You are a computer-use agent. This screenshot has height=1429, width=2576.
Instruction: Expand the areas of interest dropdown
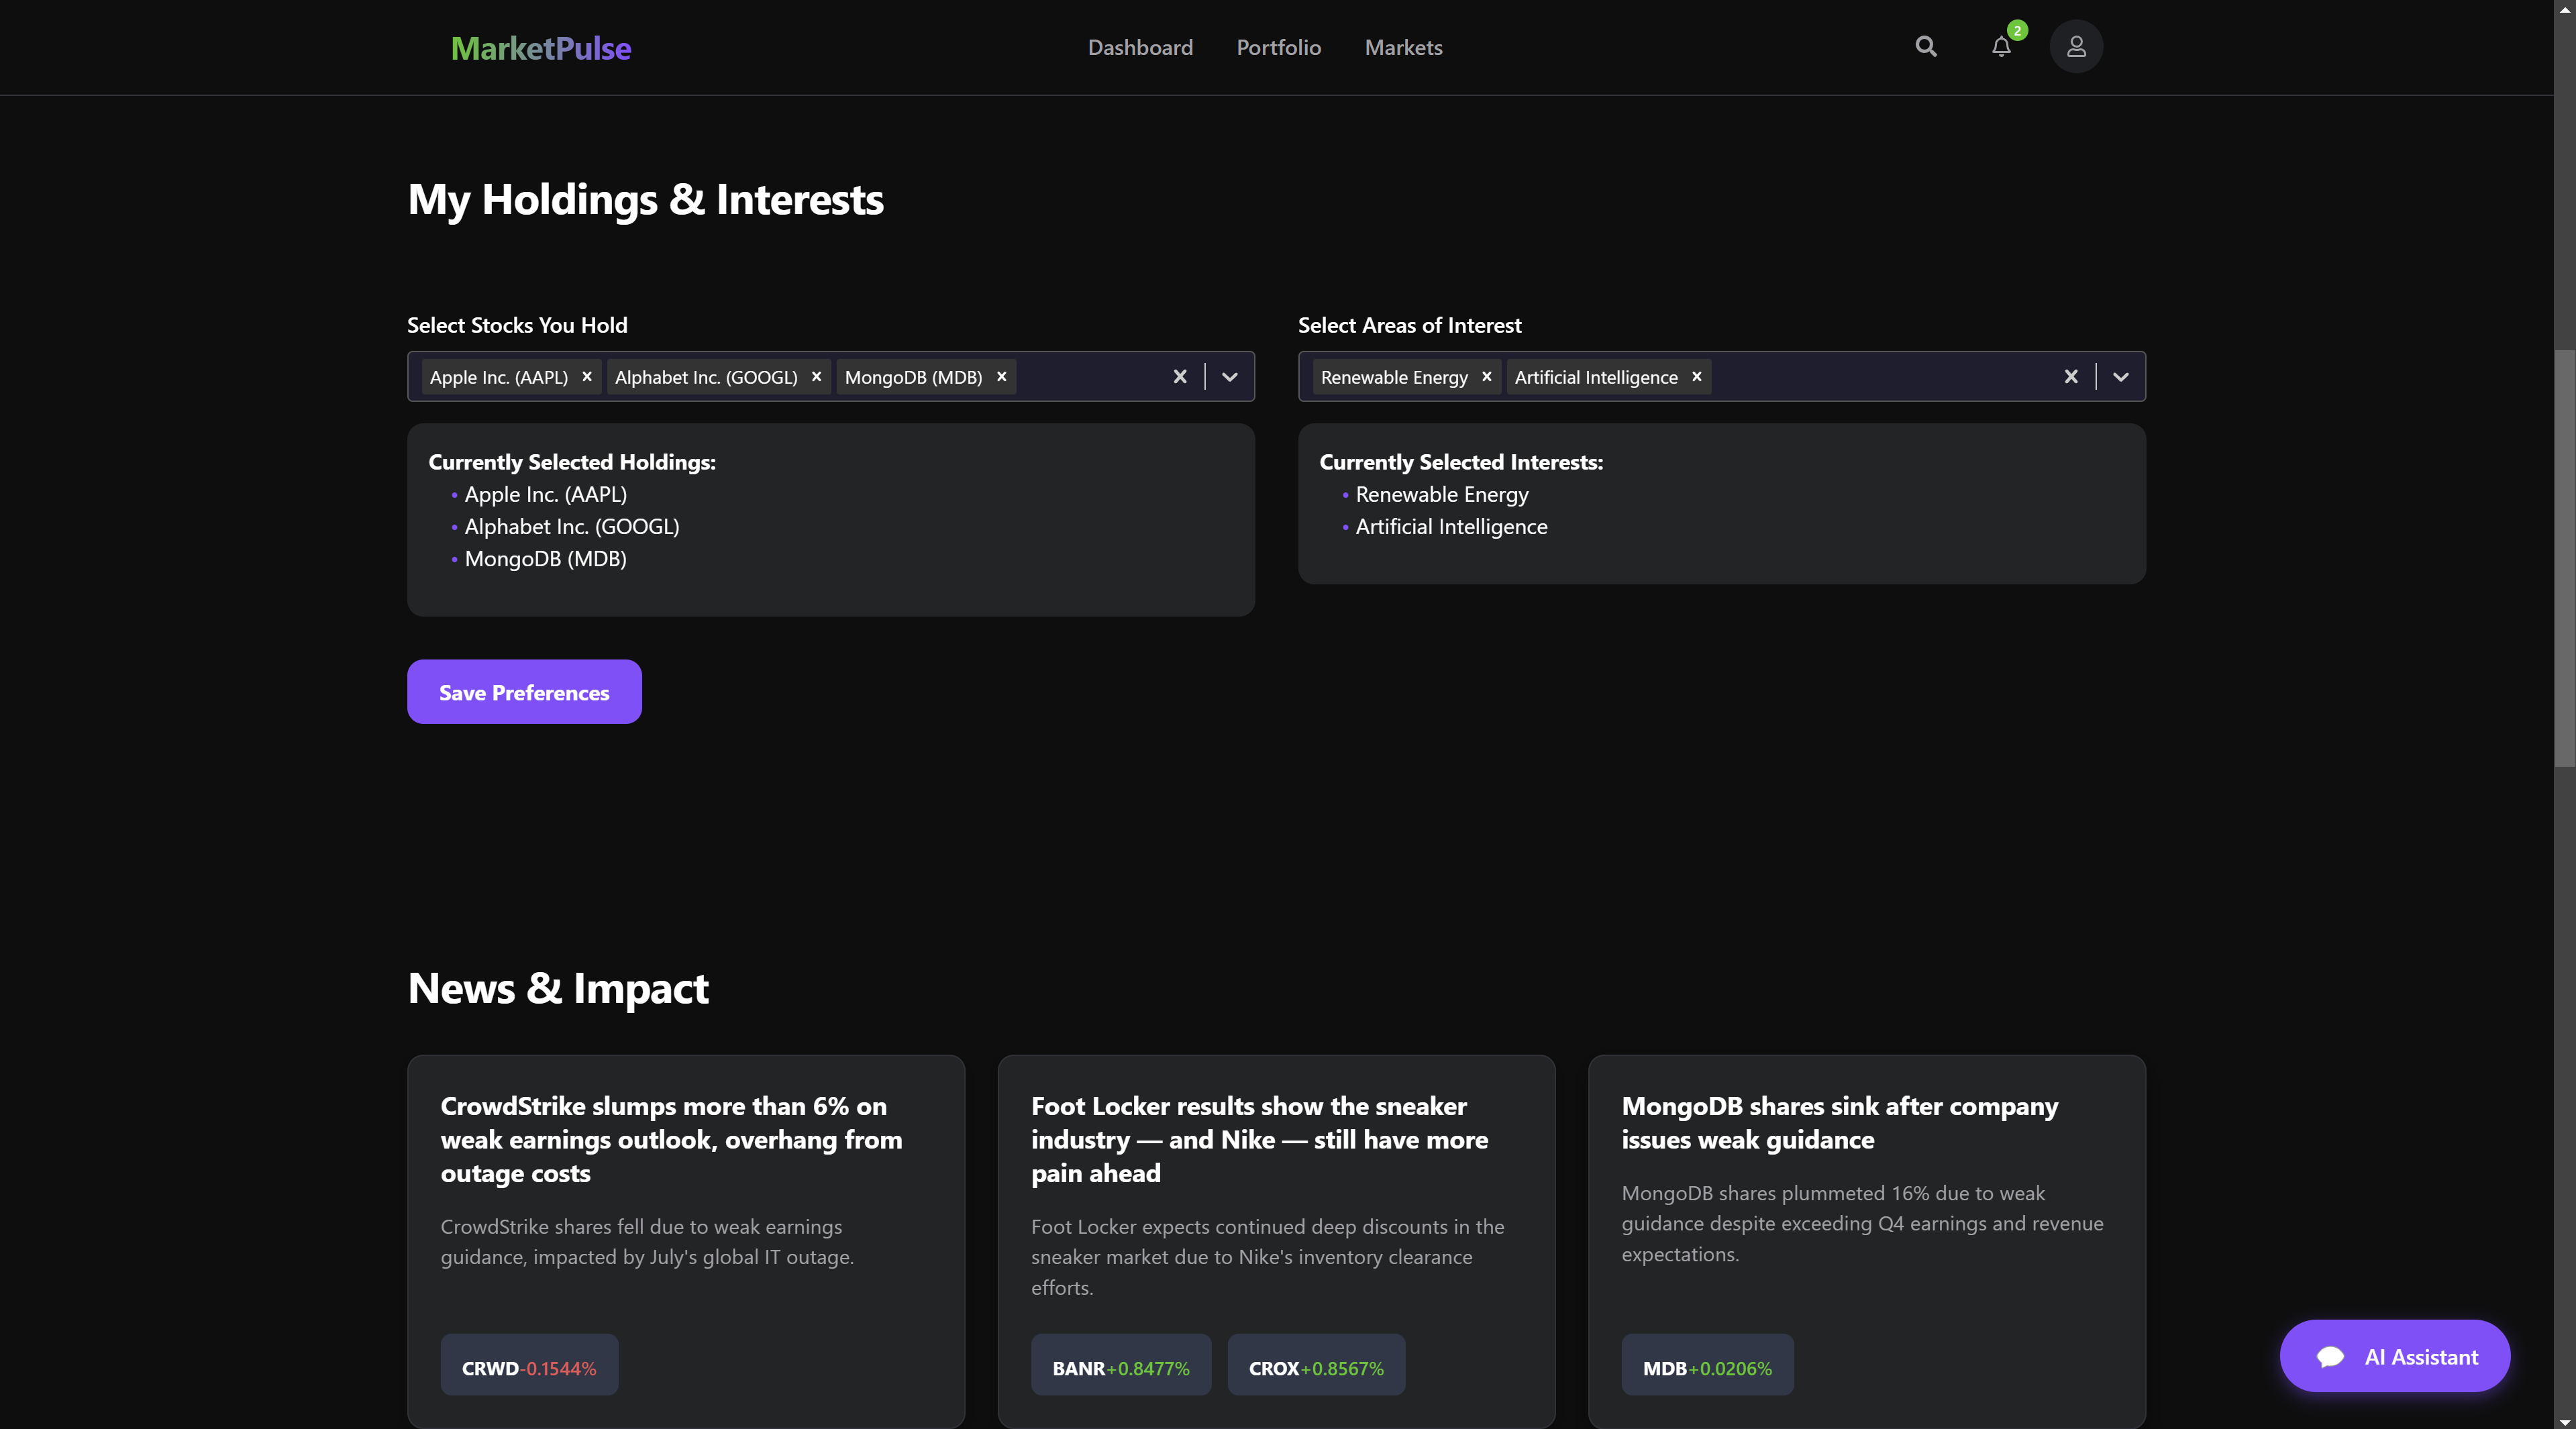[2121, 377]
